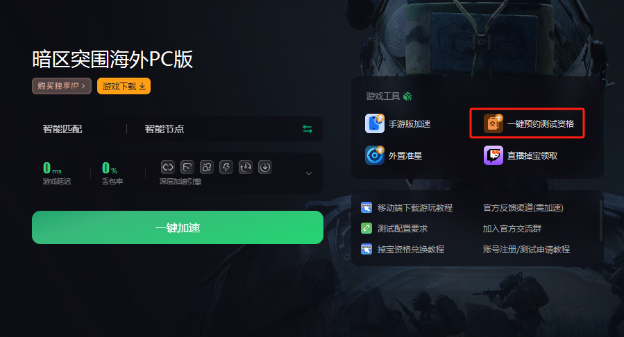The width and height of the screenshot is (624, 337).
Task: Click the tutorial list scrollbar
Action: coord(600,221)
